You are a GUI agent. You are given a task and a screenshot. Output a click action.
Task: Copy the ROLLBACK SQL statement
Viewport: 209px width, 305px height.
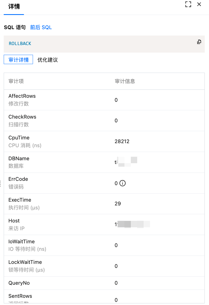coord(199,42)
